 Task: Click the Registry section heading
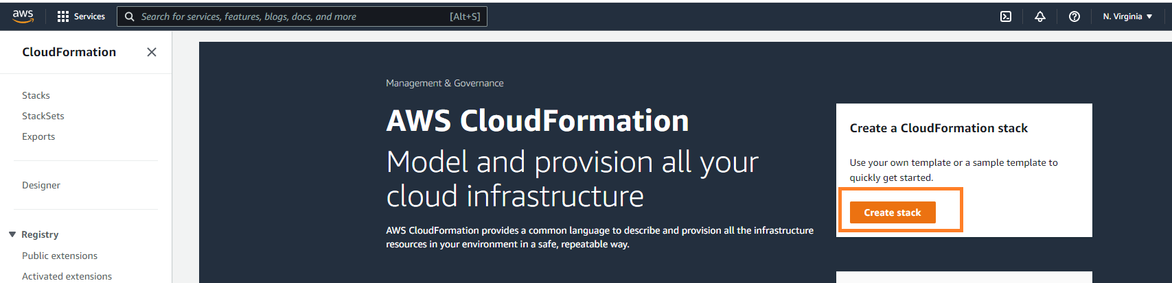[40, 234]
